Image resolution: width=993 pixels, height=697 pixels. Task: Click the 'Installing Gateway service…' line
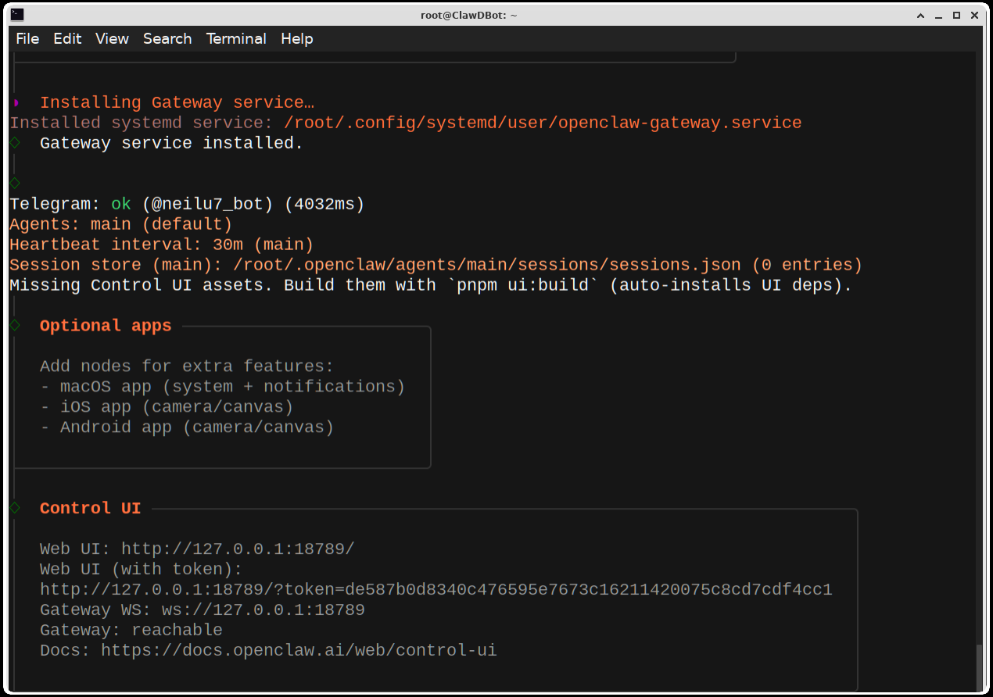tap(177, 102)
